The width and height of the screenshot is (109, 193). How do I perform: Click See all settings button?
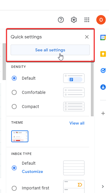pyautogui.click(x=50, y=50)
